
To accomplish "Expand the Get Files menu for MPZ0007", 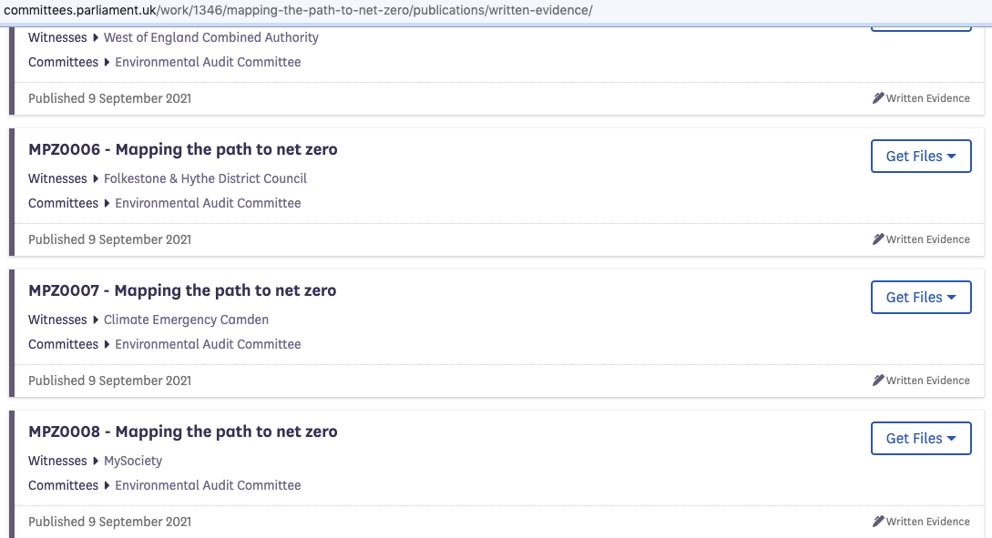I will coord(921,298).
